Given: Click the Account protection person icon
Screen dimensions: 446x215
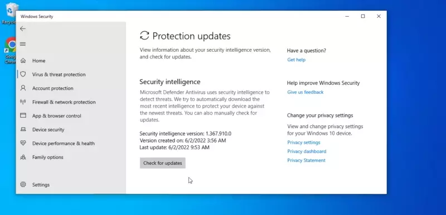Looking at the screenshot, I should 23,88.
